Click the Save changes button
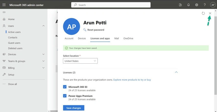 click(74, 108)
